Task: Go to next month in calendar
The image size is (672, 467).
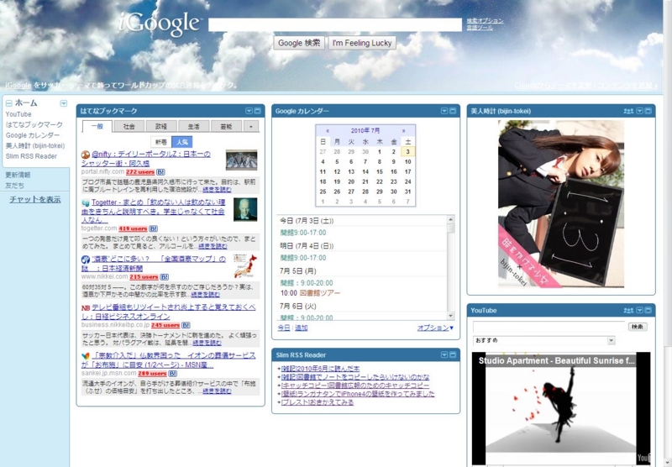Action: coord(403,131)
